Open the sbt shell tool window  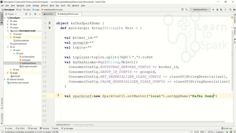32,128
